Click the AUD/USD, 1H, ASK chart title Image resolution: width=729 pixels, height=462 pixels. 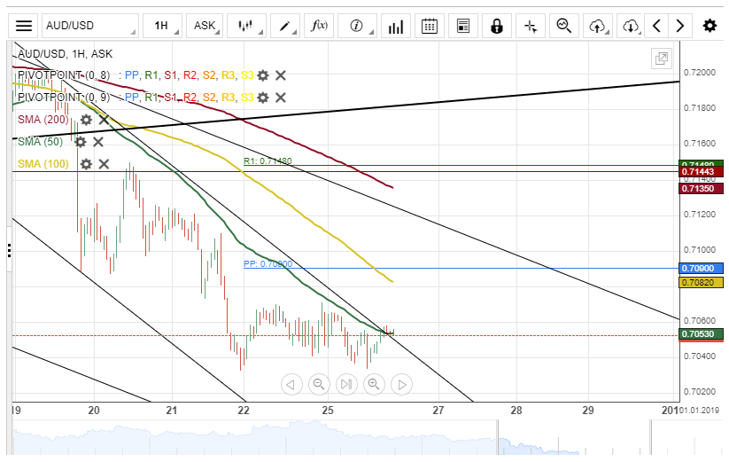coord(65,54)
